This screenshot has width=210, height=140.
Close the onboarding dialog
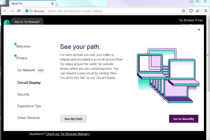tap(199, 30)
